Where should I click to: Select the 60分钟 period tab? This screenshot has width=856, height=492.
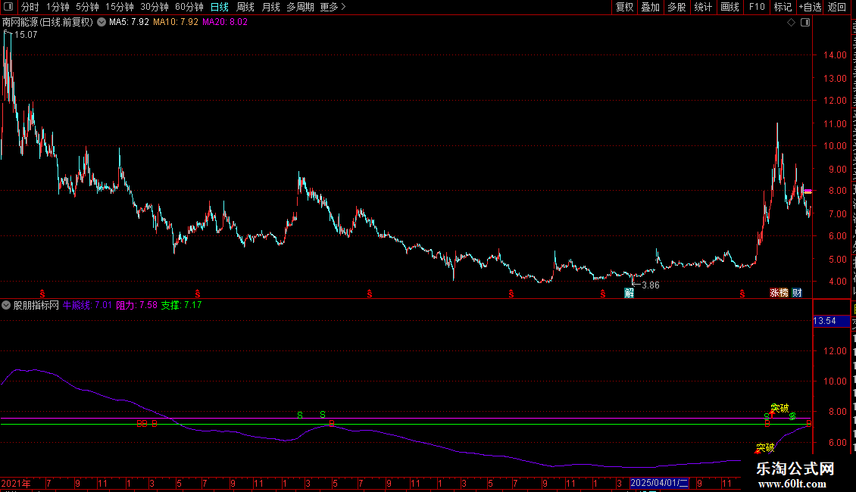189,7
